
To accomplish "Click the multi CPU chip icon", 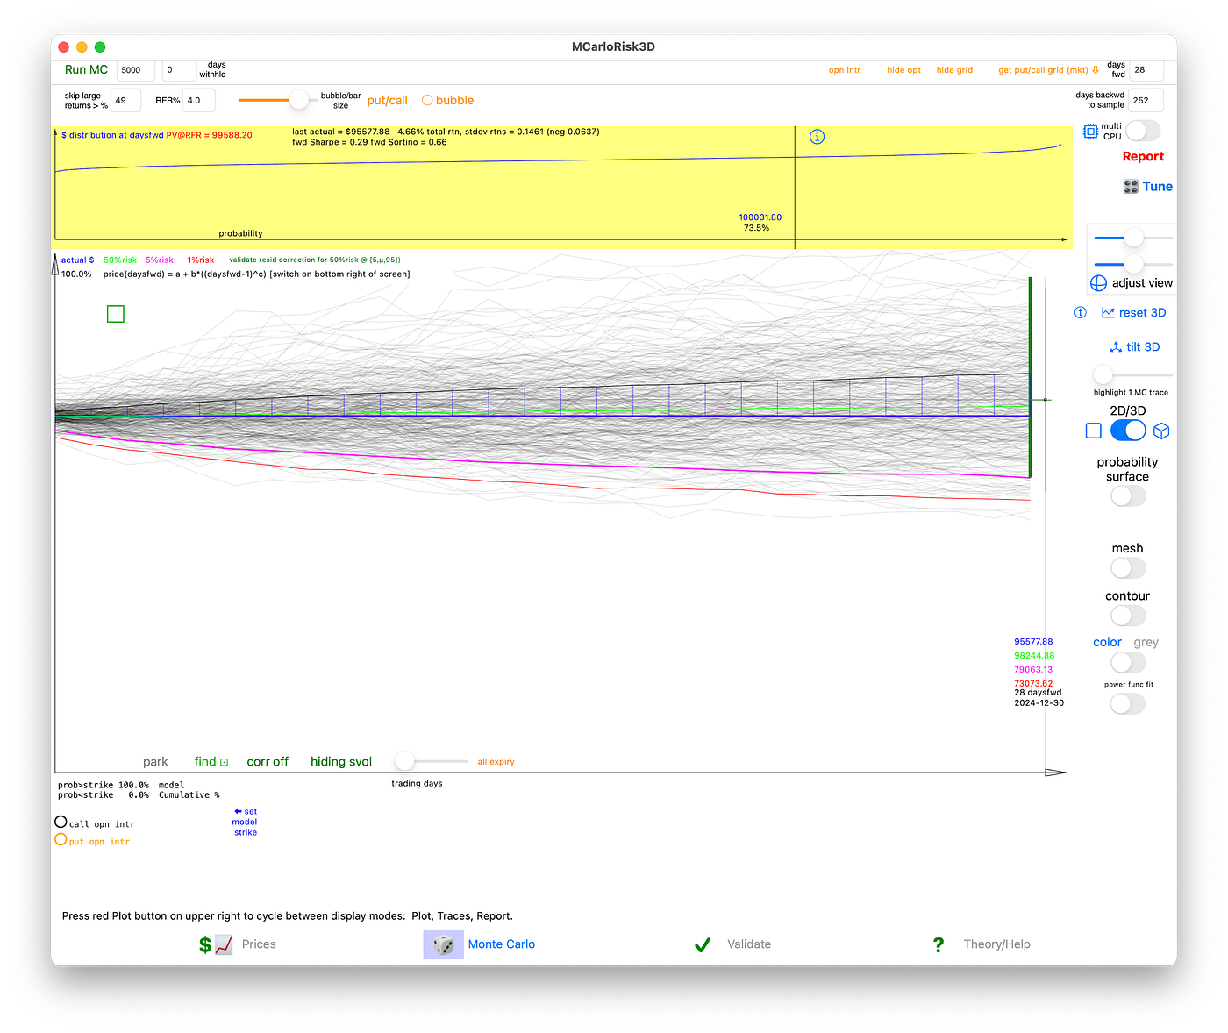I will pyautogui.click(x=1090, y=132).
